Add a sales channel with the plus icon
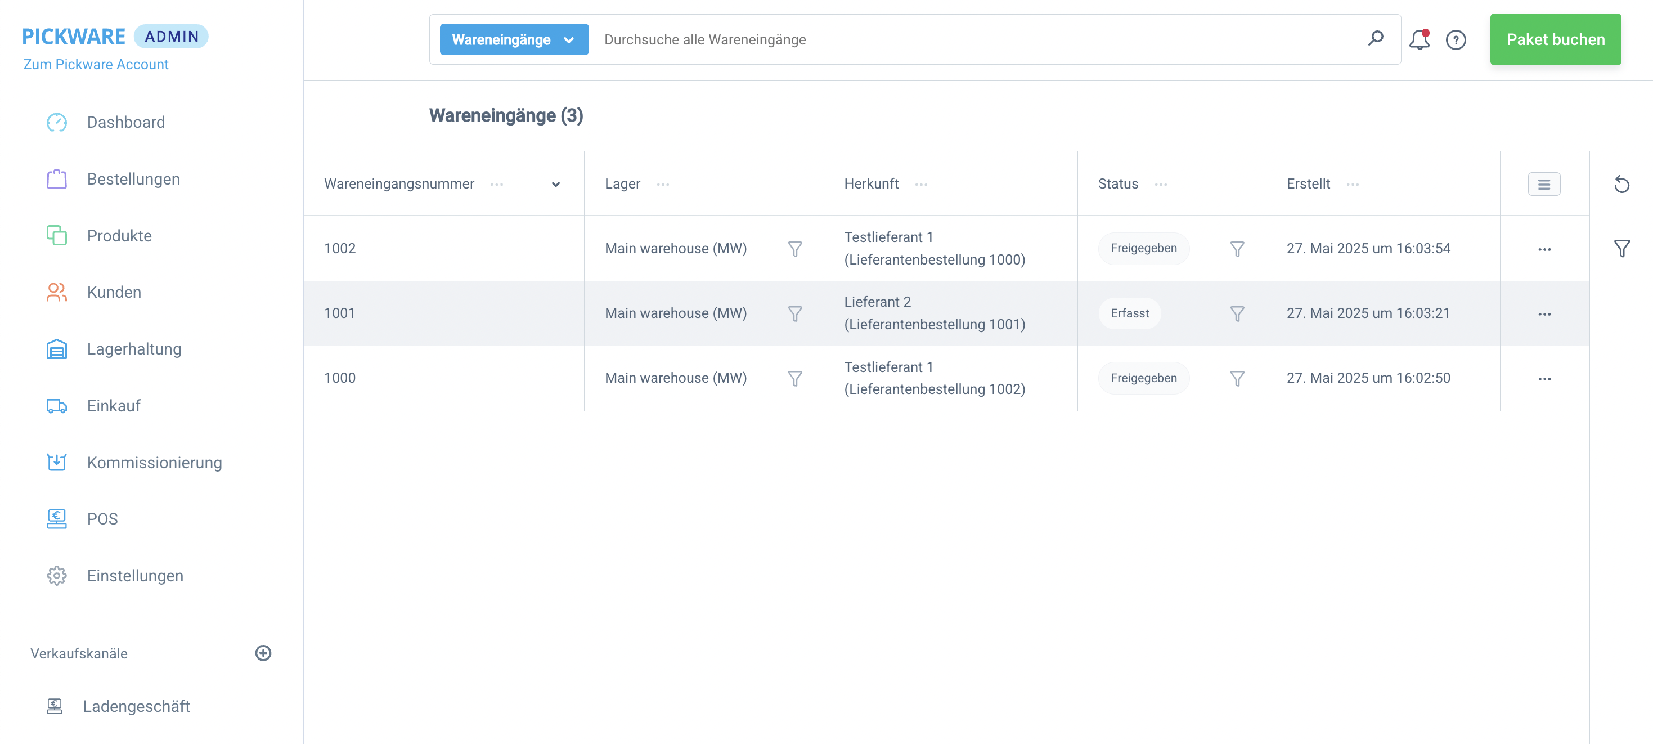Screen dimensions: 1653x744 [x=263, y=653]
